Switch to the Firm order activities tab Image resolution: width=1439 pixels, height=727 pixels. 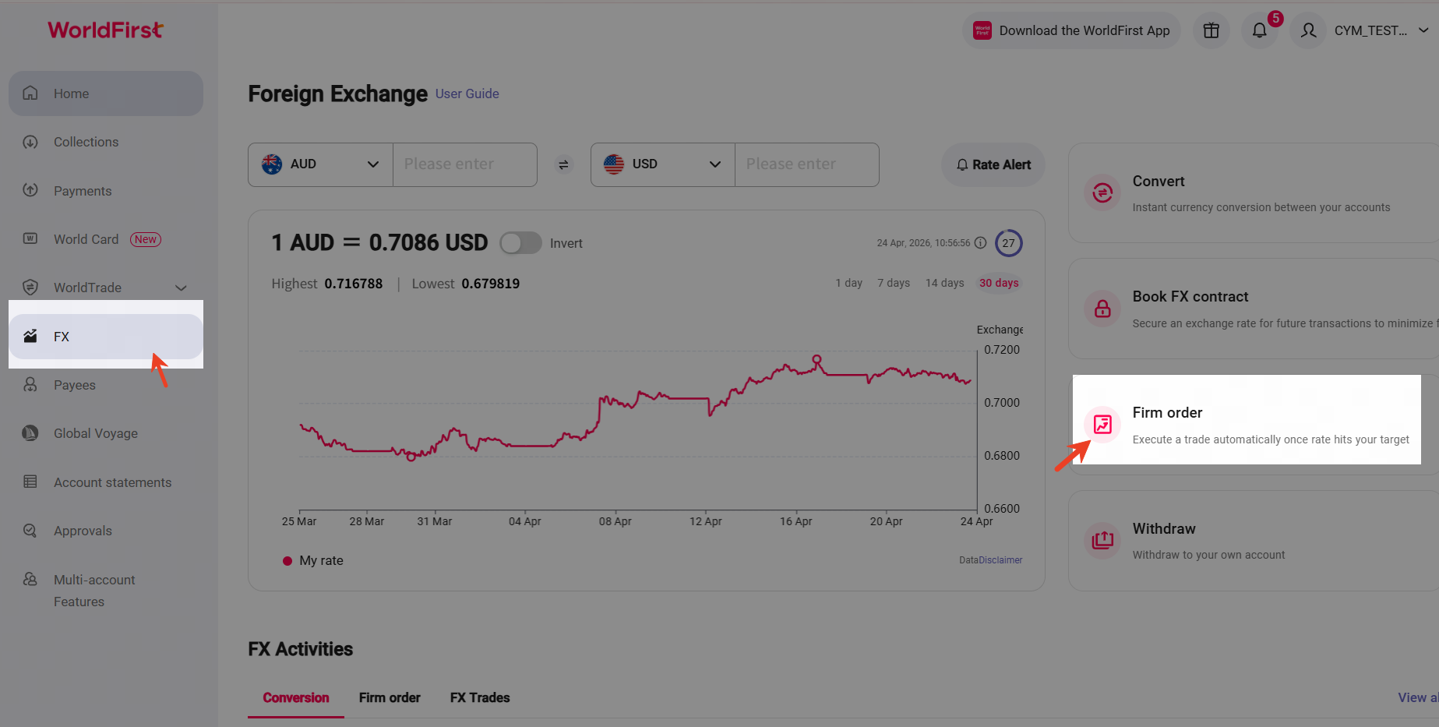pos(390,697)
